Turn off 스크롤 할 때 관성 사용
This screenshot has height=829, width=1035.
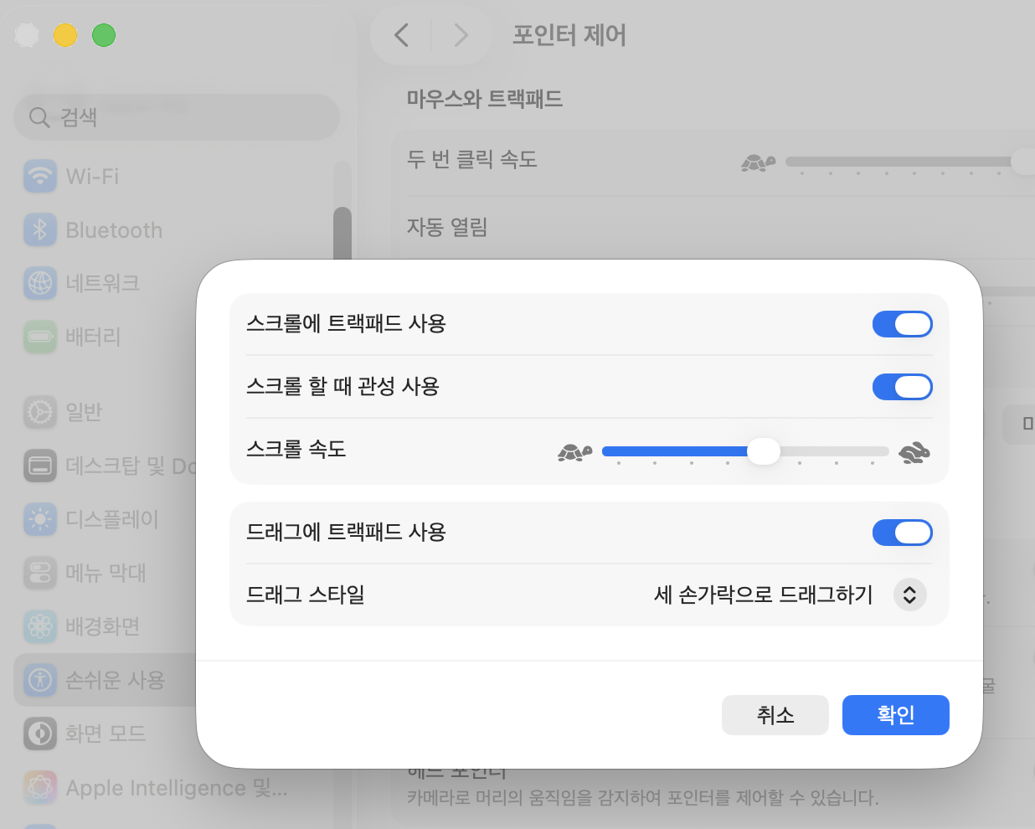point(902,387)
